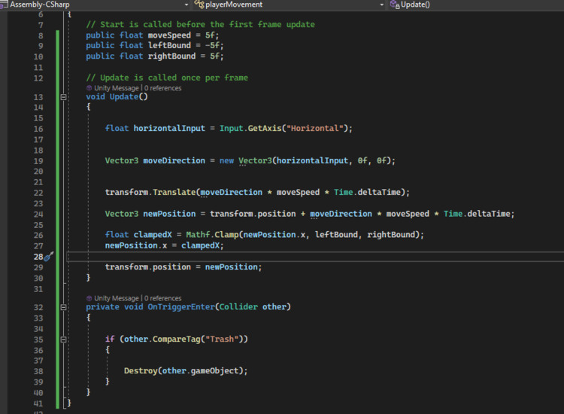Click 'newPosition.x' assignment on line 27
This screenshot has width=564, height=414.
(x=136, y=245)
